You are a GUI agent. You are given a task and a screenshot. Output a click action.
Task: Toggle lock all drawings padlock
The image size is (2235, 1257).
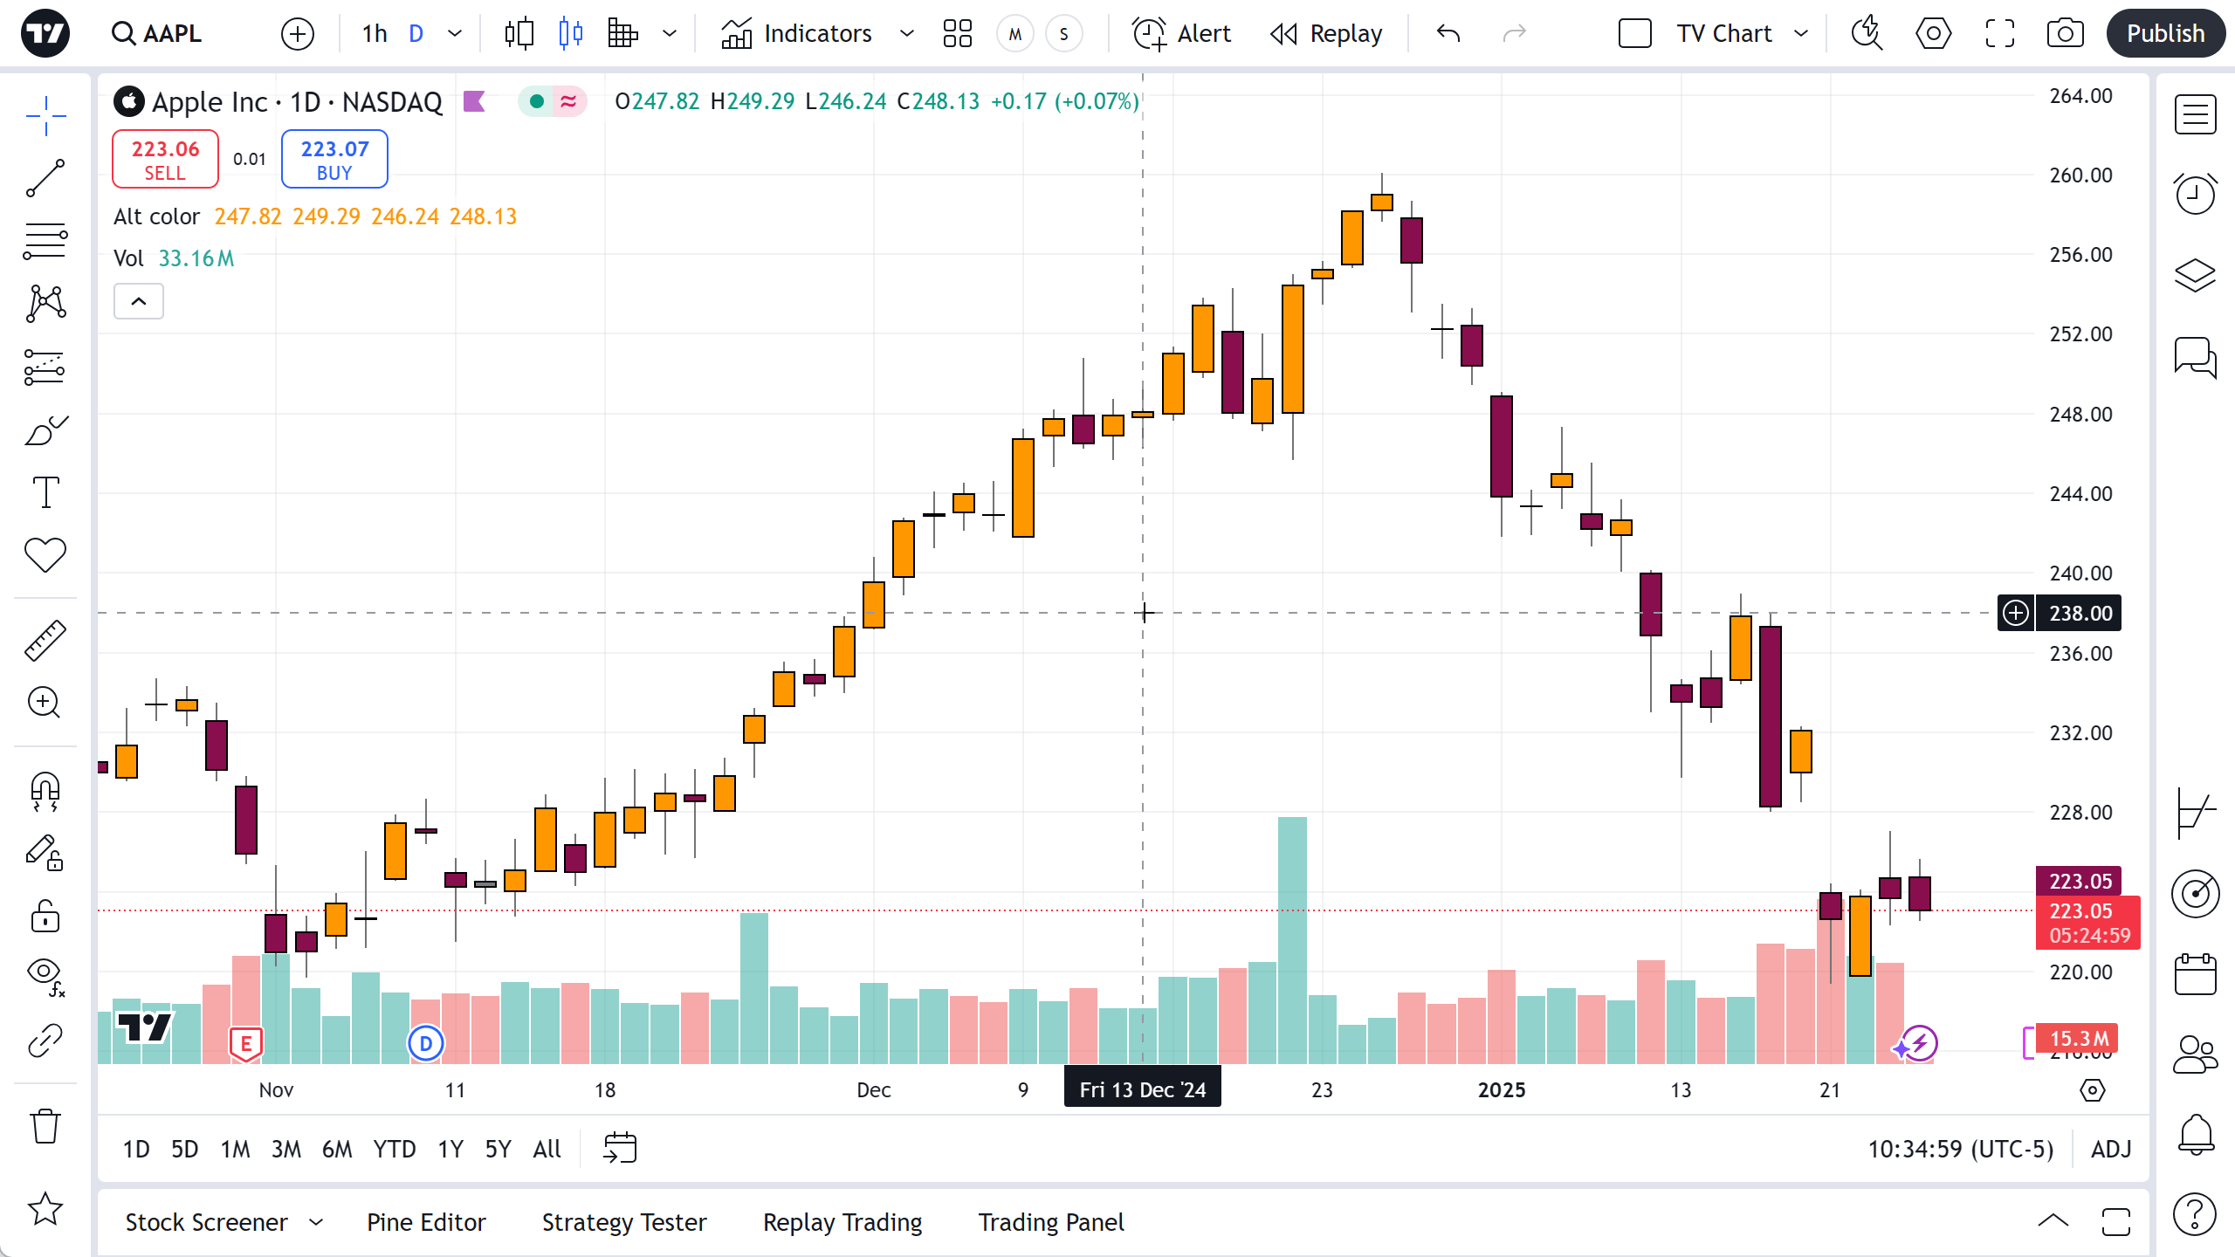45,917
